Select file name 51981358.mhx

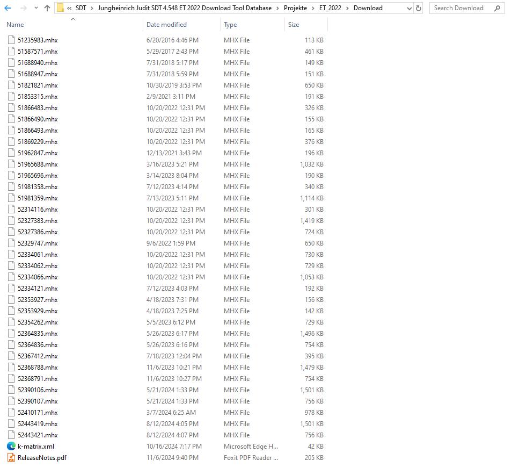tap(38, 186)
